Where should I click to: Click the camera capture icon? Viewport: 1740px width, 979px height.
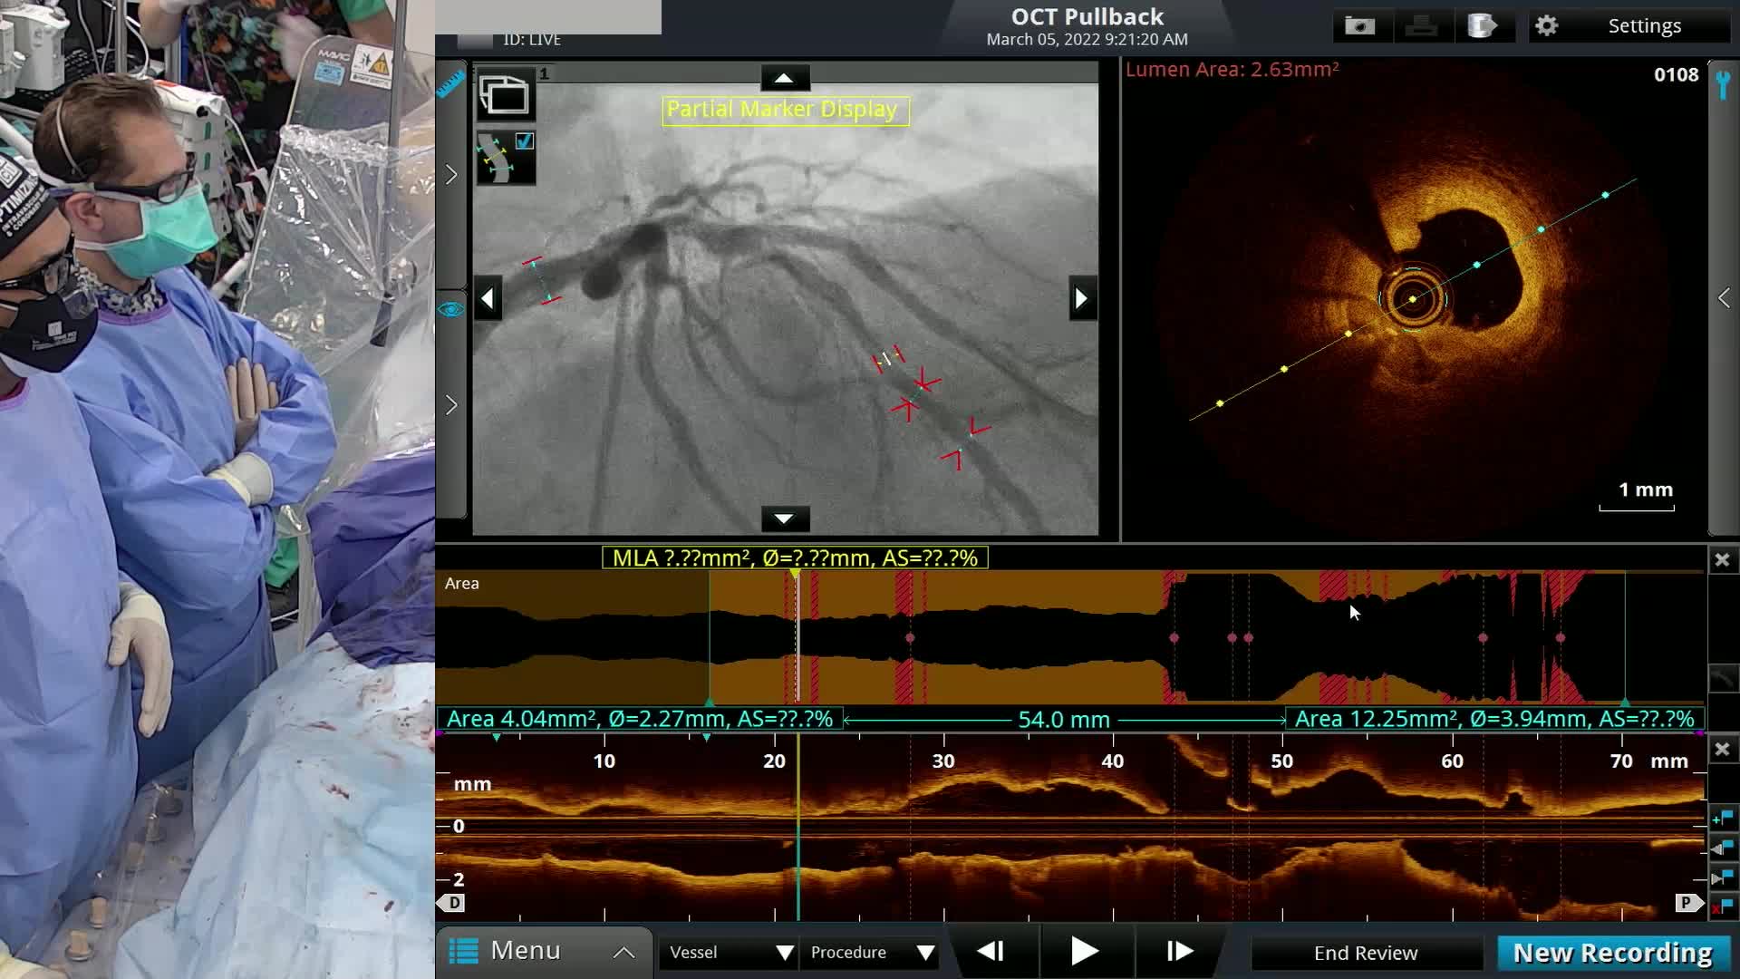tap(1358, 26)
